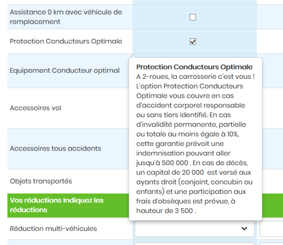
Task: Select the Accessoires vol row label
Action: [36, 108]
